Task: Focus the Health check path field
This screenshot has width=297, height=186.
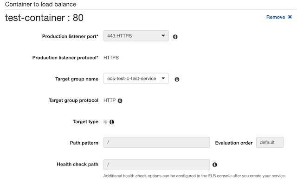Action: pos(157,164)
